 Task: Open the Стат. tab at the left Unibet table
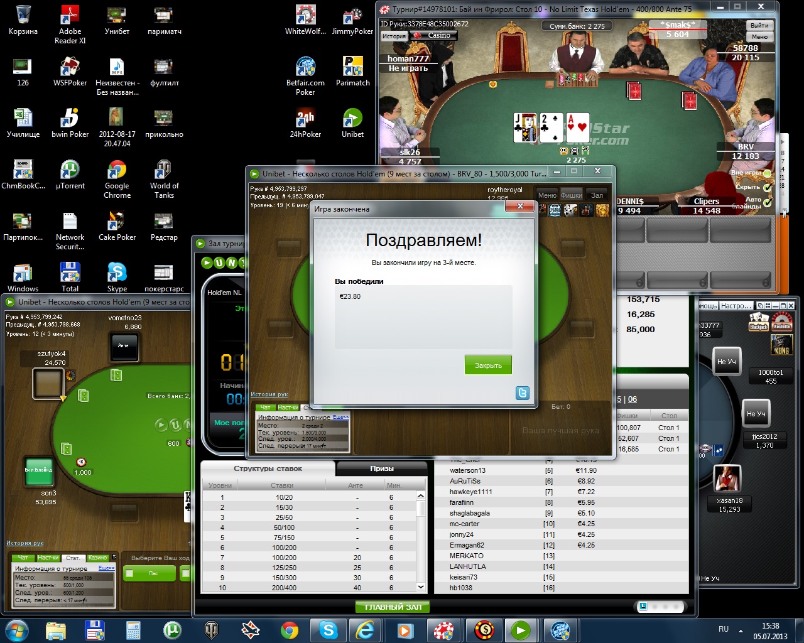click(x=73, y=558)
